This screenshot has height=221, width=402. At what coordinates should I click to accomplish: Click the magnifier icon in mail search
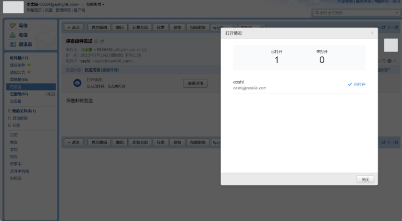318,12
